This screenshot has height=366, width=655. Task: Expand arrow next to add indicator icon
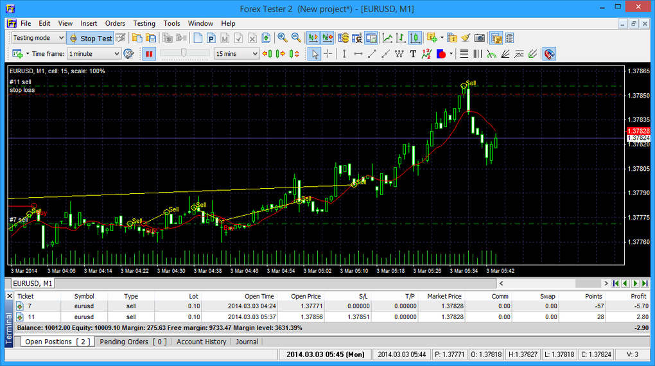coord(442,38)
